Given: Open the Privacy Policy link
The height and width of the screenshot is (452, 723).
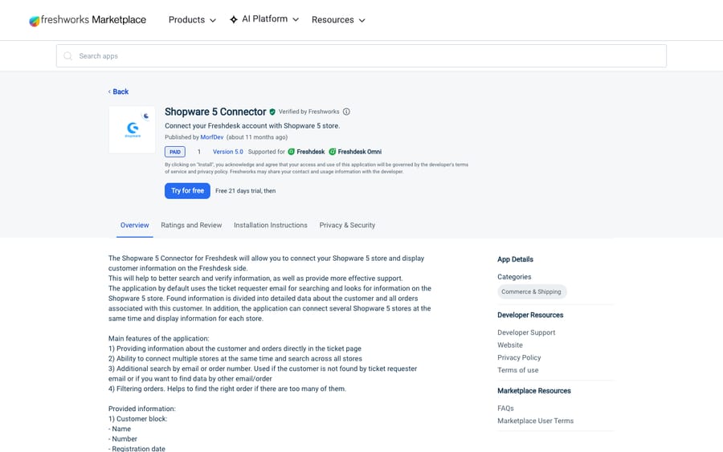Looking at the screenshot, I should click(519, 357).
